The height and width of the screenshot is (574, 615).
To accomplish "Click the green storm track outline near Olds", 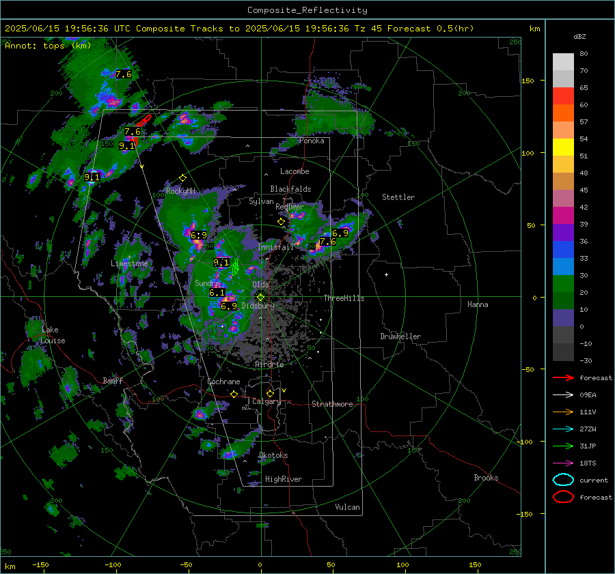I will pos(235,267).
